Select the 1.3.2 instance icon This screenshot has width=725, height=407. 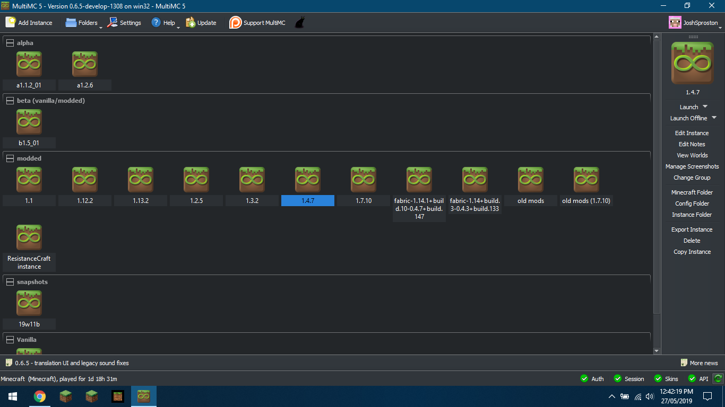click(252, 180)
